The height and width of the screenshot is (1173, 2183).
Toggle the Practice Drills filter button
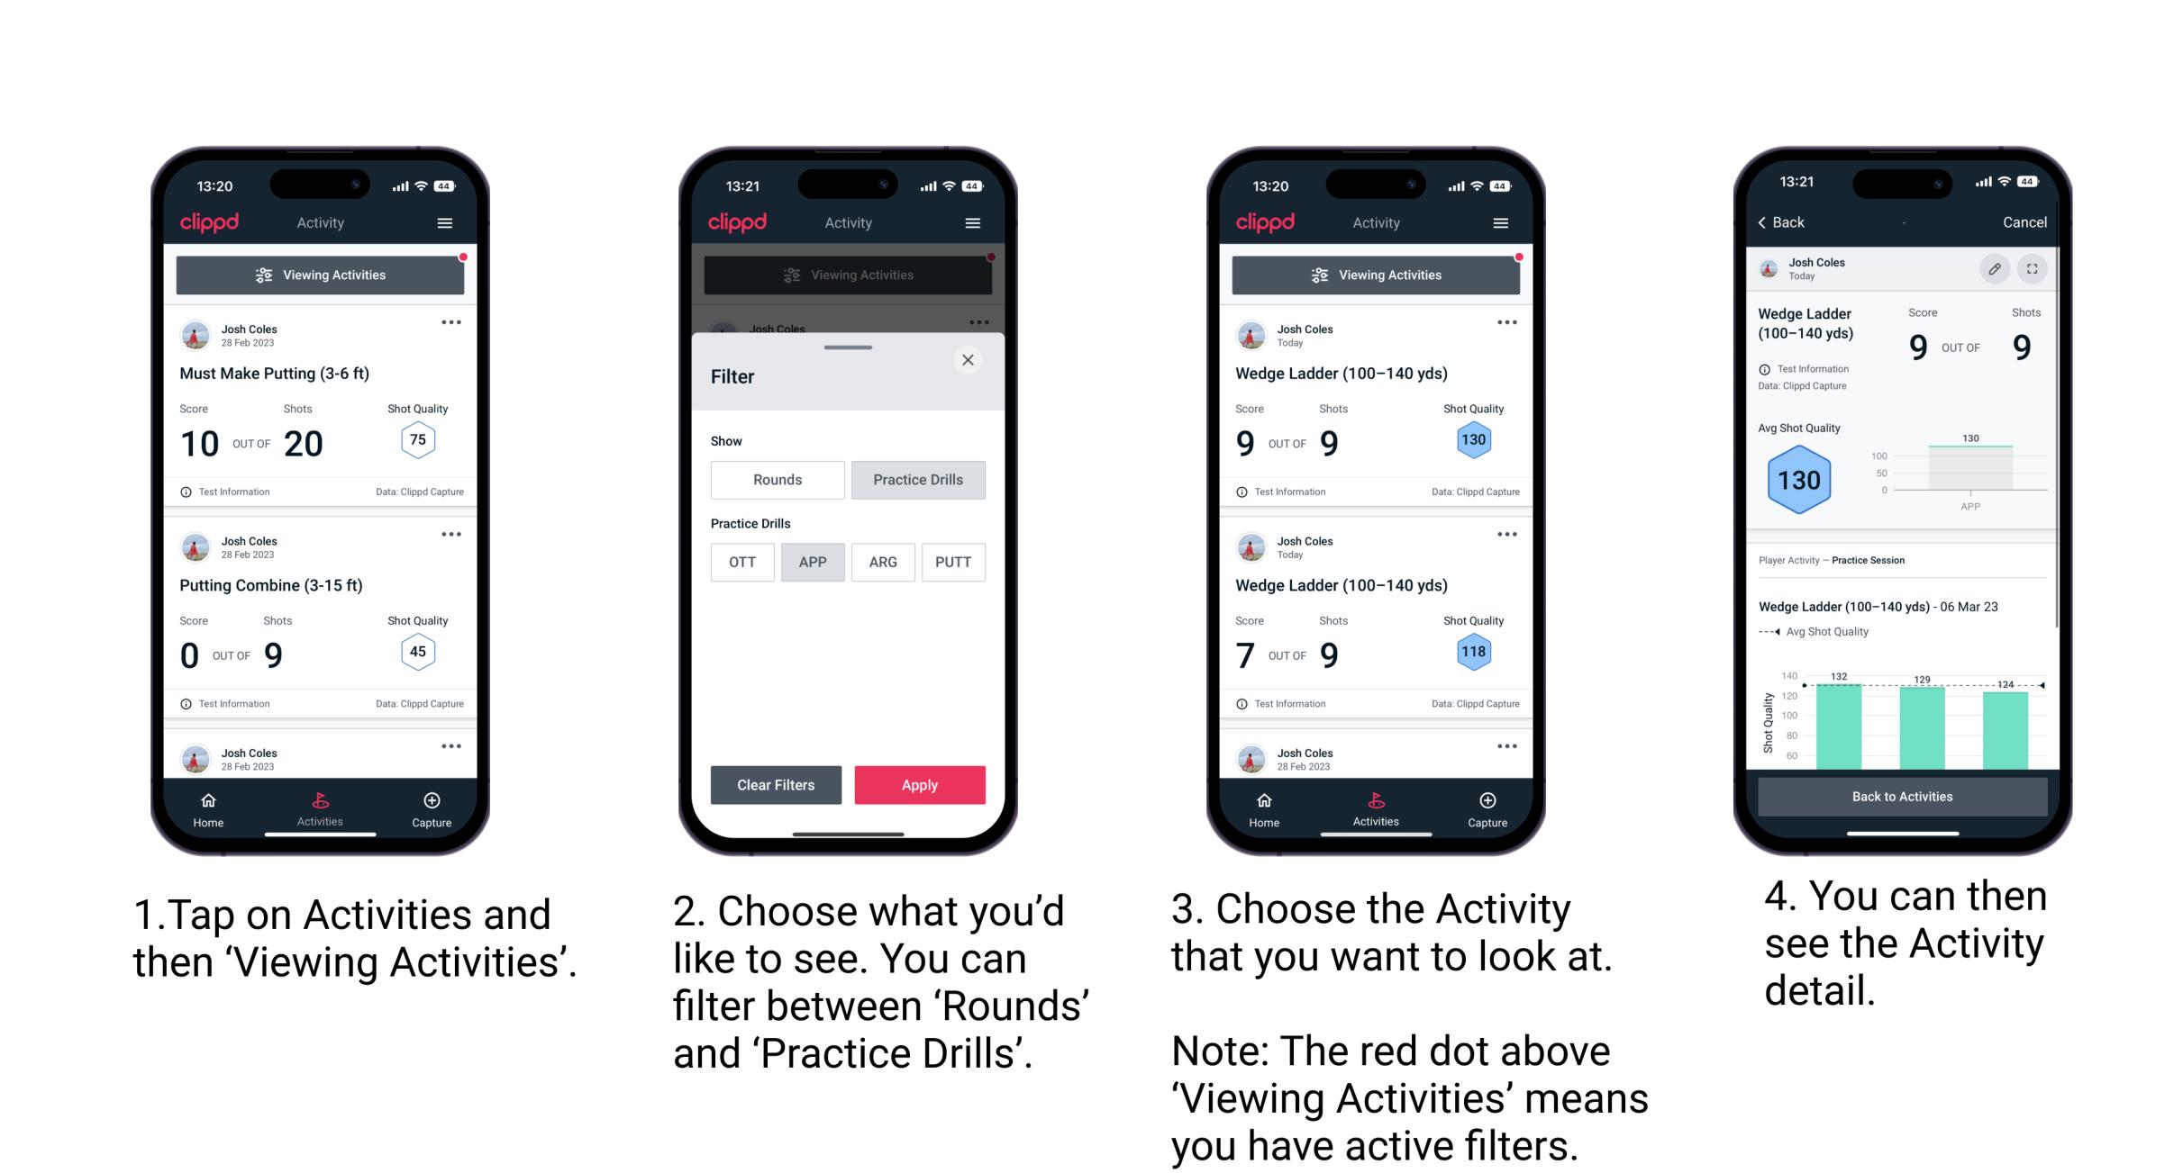(918, 480)
